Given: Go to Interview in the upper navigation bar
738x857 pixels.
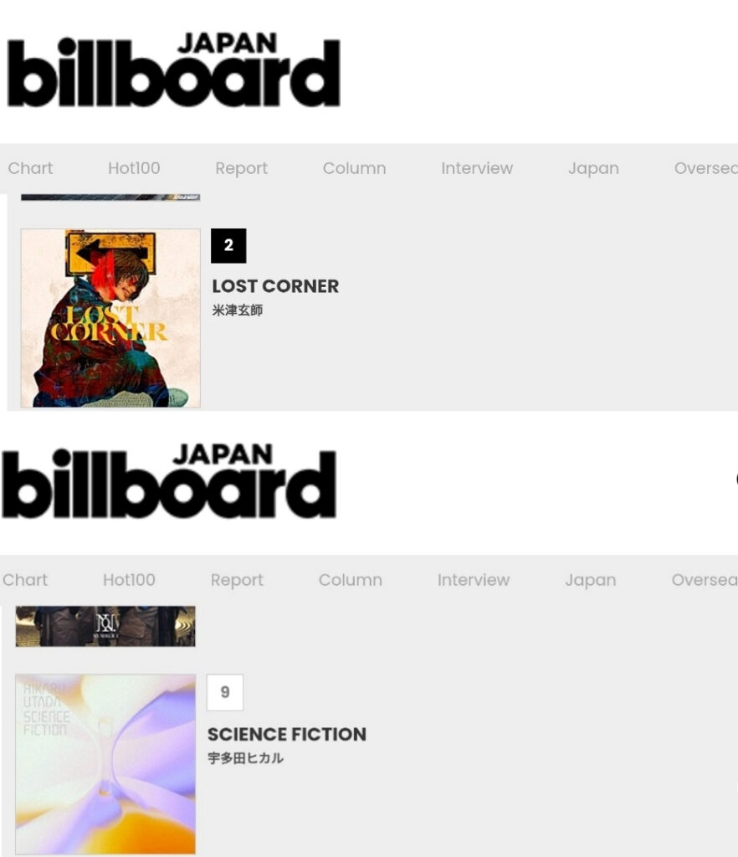Looking at the screenshot, I should coord(477,168).
